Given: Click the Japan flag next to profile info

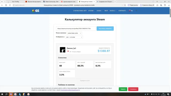Looking at the screenshot, I should (x=68, y=51).
